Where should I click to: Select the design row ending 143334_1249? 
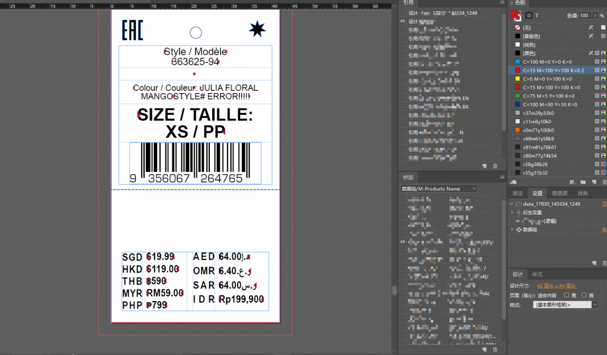click(450, 13)
